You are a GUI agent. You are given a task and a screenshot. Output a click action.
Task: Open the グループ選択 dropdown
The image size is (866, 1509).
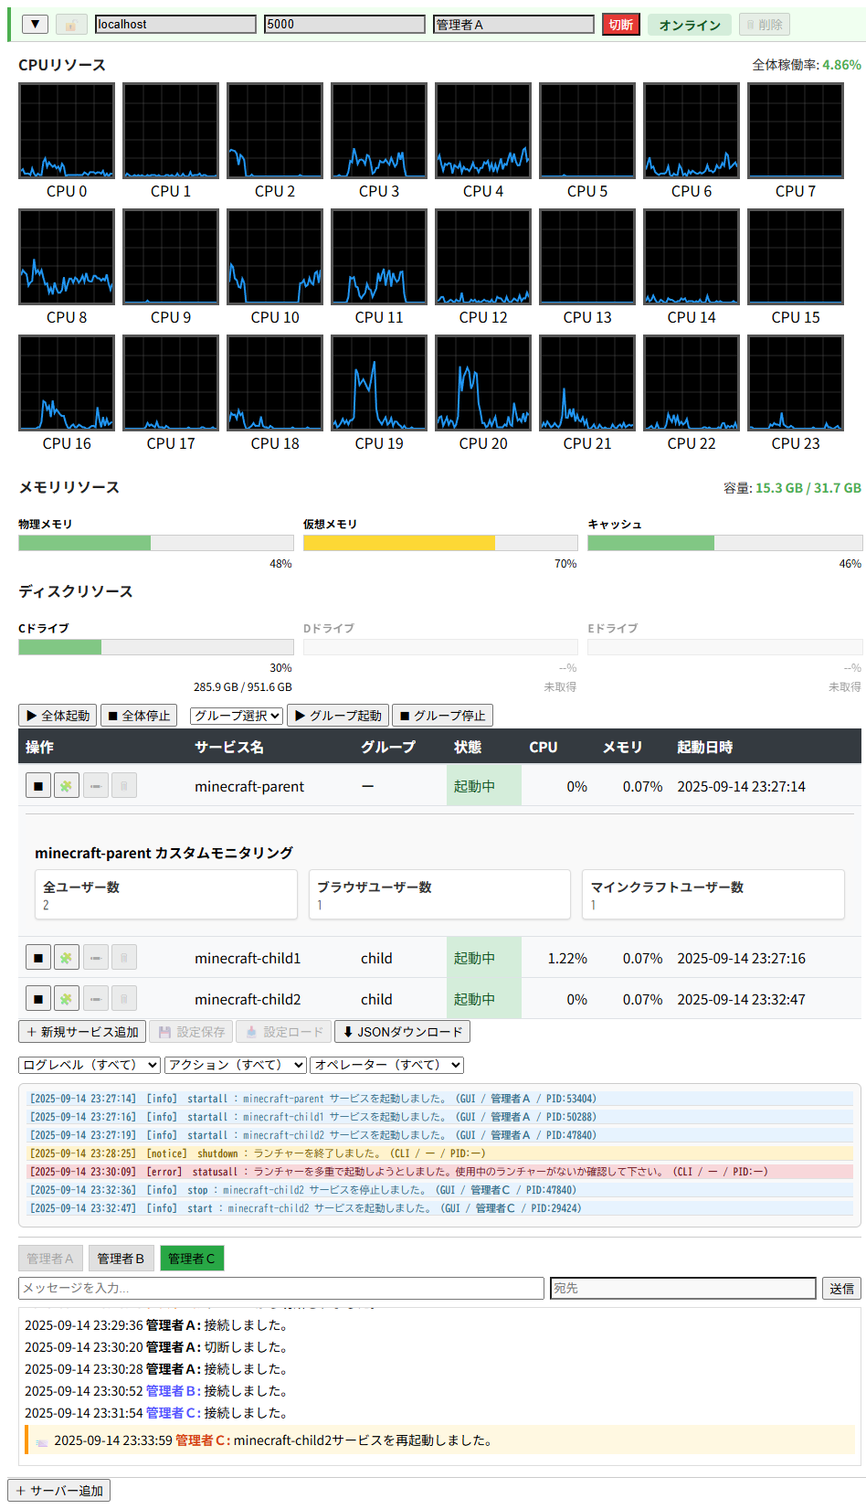(x=238, y=716)
